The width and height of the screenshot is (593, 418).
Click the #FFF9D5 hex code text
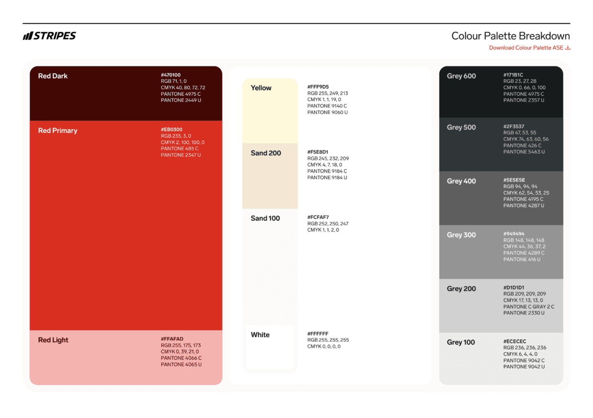318,87
